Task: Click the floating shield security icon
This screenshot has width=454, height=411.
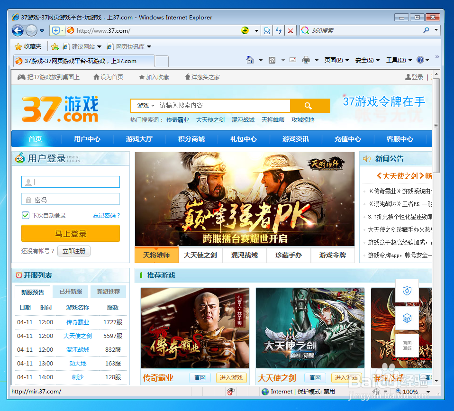Action: 407,290
